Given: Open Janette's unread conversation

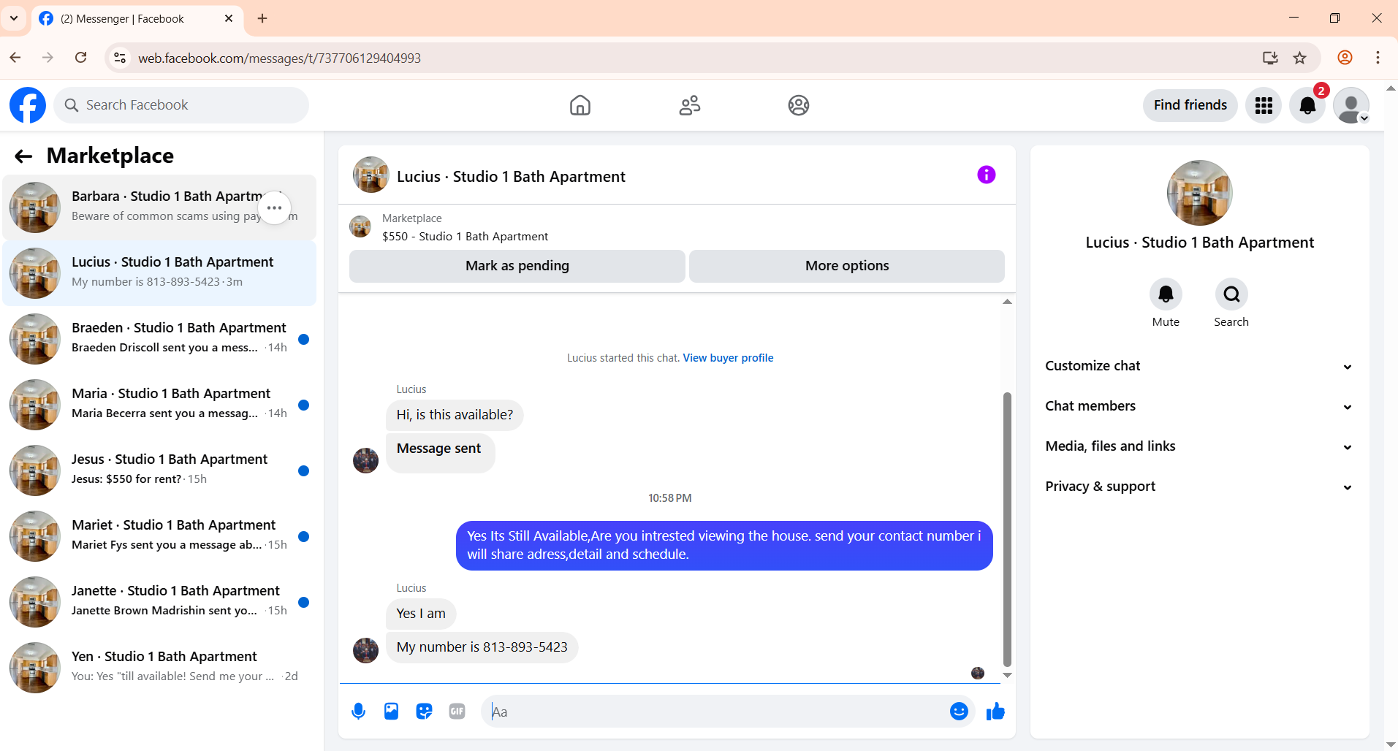Looking at the screenshot, I should pos(159,602).
